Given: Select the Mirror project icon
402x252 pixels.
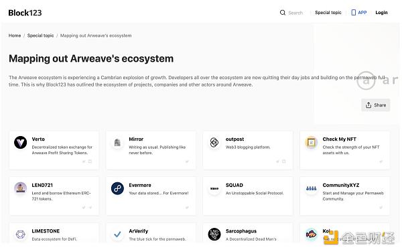Looking at the screenshot, I should tap(117, 142).
